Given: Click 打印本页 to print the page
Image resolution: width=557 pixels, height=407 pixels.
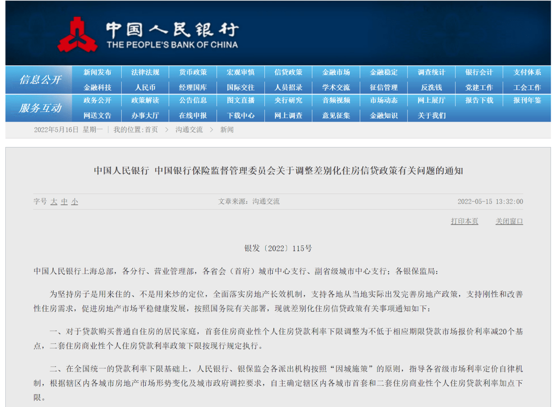Looking at the screenshot, I should click(x=464, y=221).
